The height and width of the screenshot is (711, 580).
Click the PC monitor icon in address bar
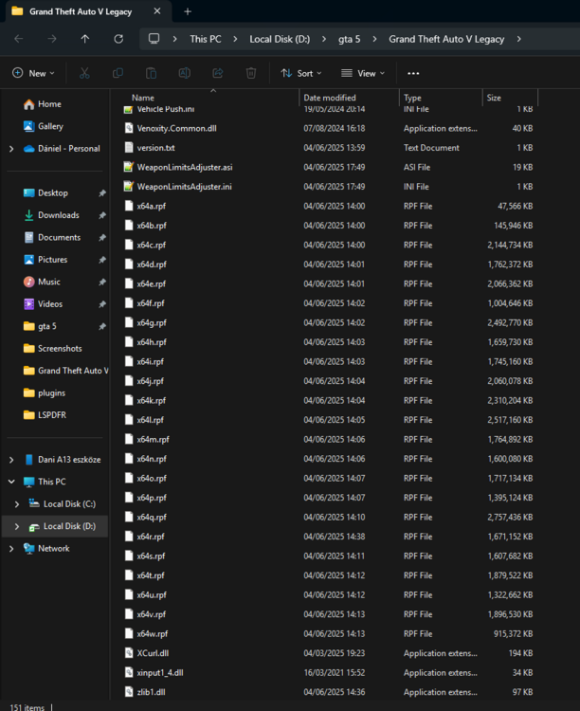click(154, 39)
